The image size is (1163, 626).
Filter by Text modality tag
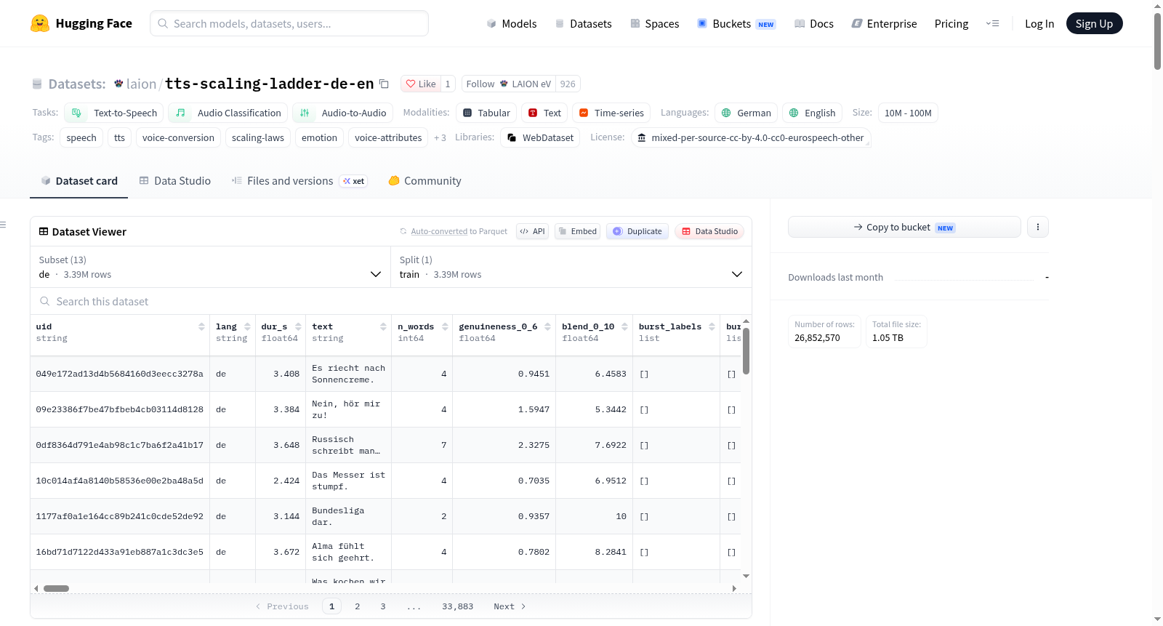tap(544, 113)
